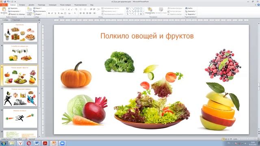The width and height of the screenshot is (260, 146).
Task: Switch to Insert (Вставка) ribbon tab
Action: click(22, 5)
